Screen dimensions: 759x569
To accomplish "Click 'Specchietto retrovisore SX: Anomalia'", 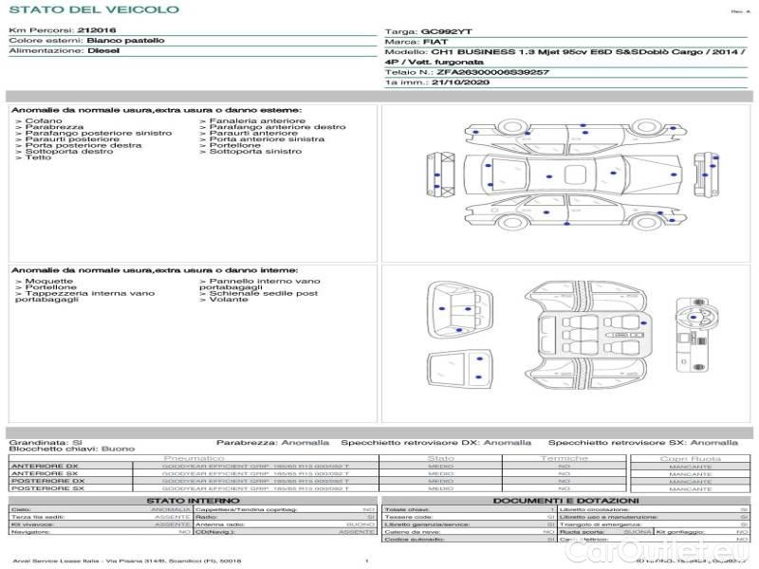I will 643,442.
